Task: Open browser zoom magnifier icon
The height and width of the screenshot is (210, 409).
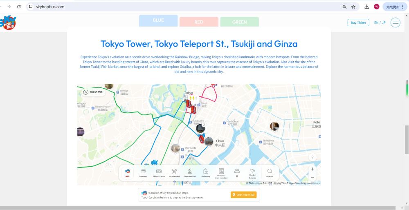Action: click(344, 7)
